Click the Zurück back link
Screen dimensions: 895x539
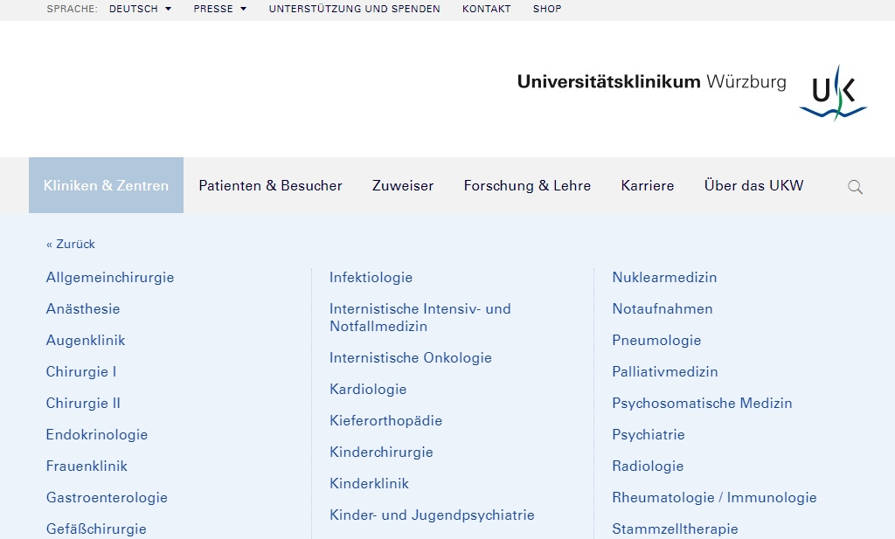(x=71, y=244)
